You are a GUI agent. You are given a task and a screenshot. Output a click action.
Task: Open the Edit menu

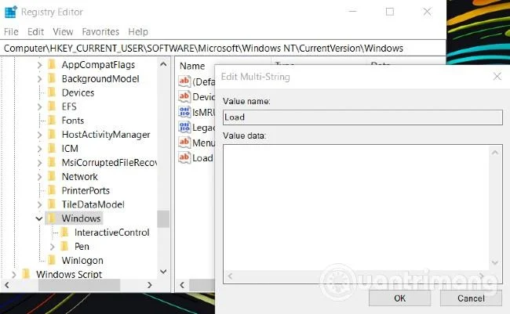[35, 32]
